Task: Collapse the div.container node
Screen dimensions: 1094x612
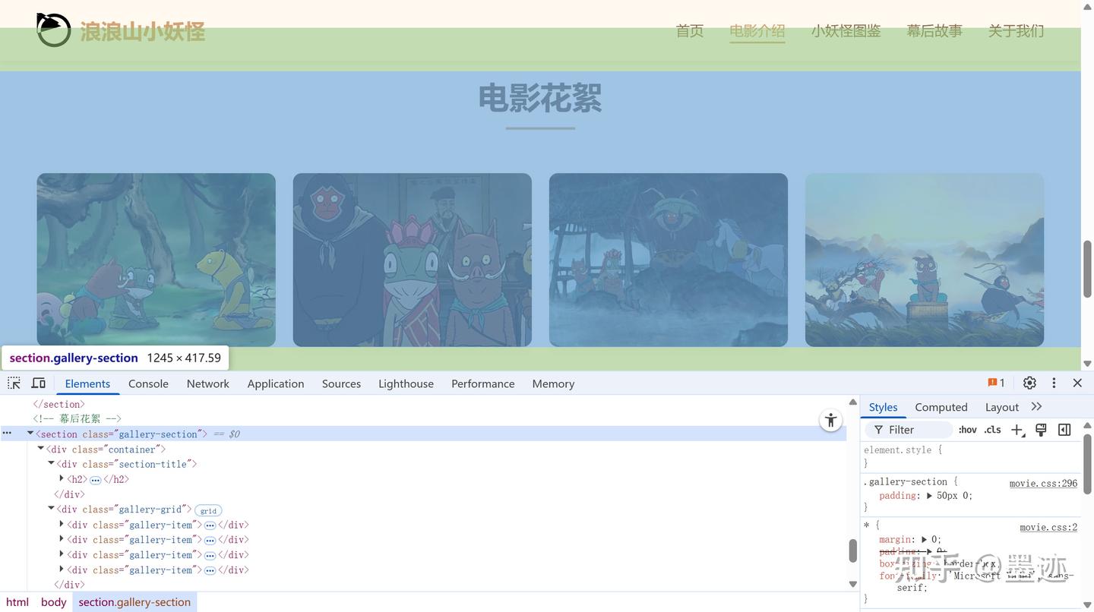Action: click(41, 449)
